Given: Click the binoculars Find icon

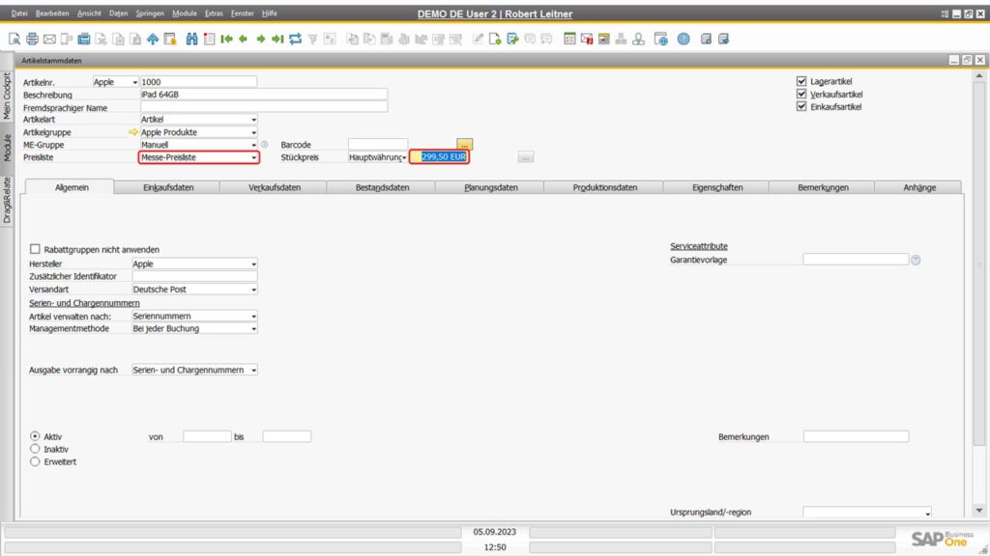Looking at the screenshot, I should pyautogui.click(x=192, y=39).
